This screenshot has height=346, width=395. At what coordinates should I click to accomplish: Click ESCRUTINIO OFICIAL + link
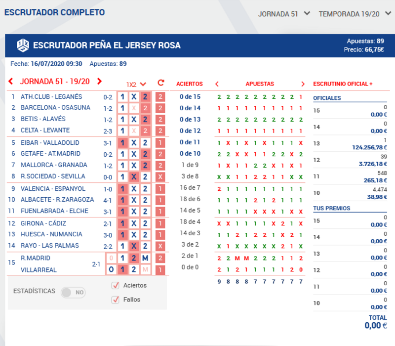tap(343, 84)
